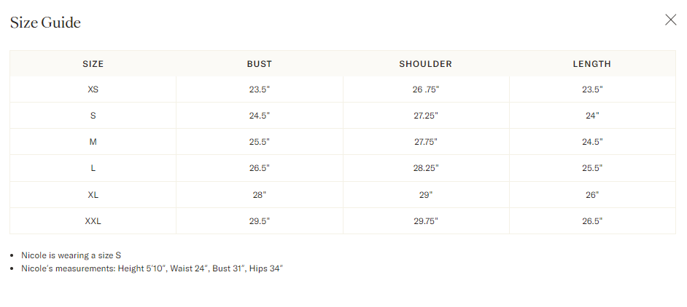Click the 24" length value for S

click(x=592, y=116)
